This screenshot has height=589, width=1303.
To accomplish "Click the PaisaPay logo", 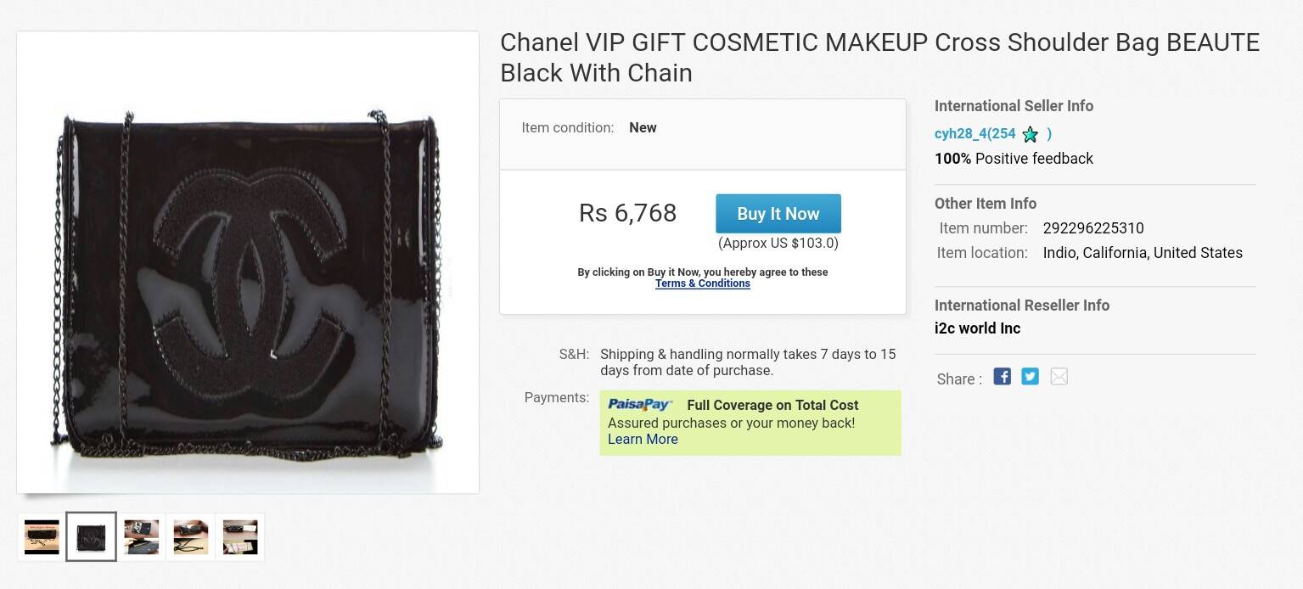I will coord(640,405).
